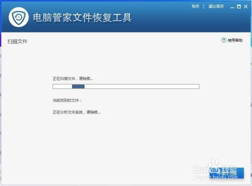Open the 购买 purchase link
Viewport: 252px width, 186px height.
click(x=196, y=7)
